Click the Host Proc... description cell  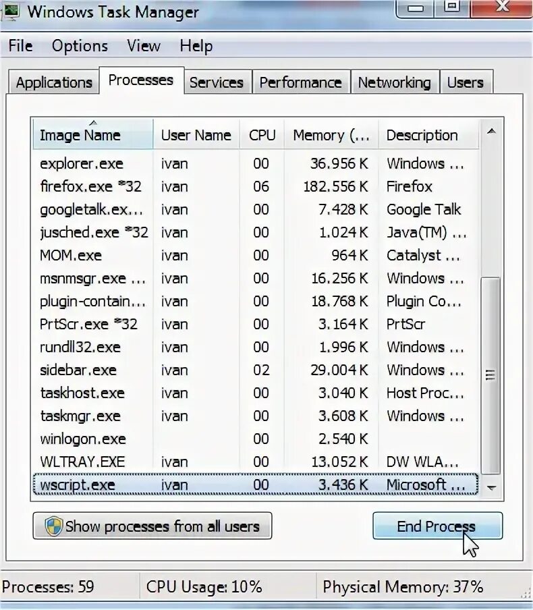click(425, 393)
